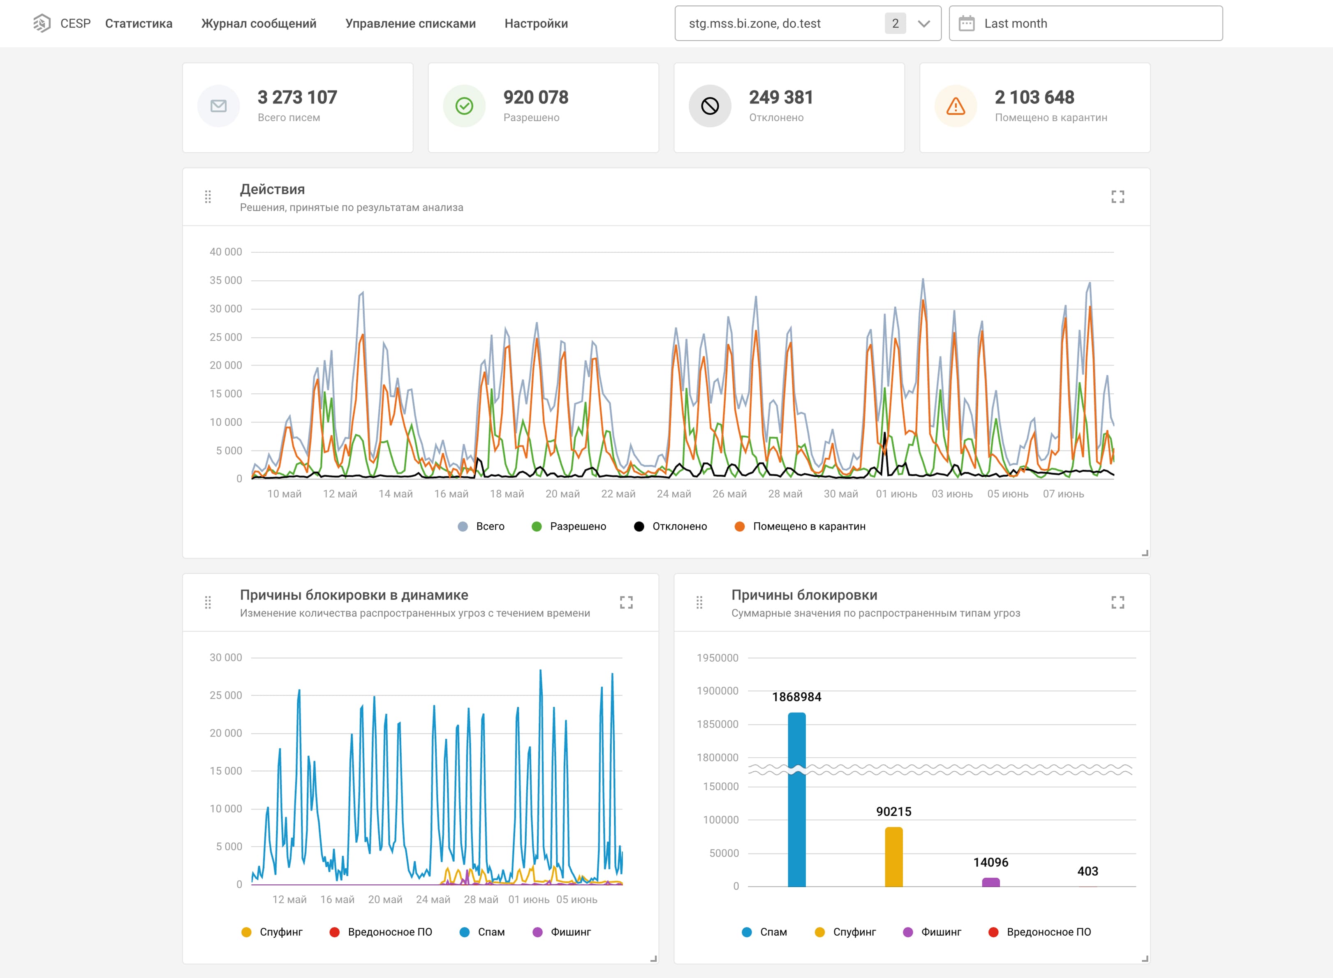Screen dimensions: 1333x978
Task: Expand Причины блокировки в динамике chart fullscreen
Action: [x=626, y=603]
